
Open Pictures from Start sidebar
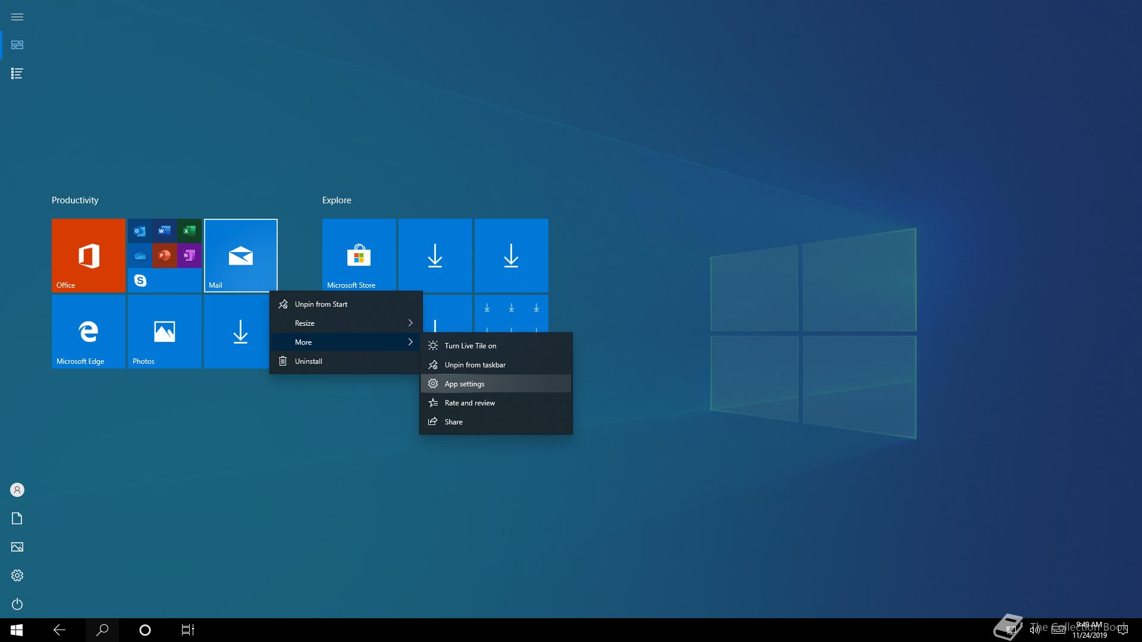point(17,547)
